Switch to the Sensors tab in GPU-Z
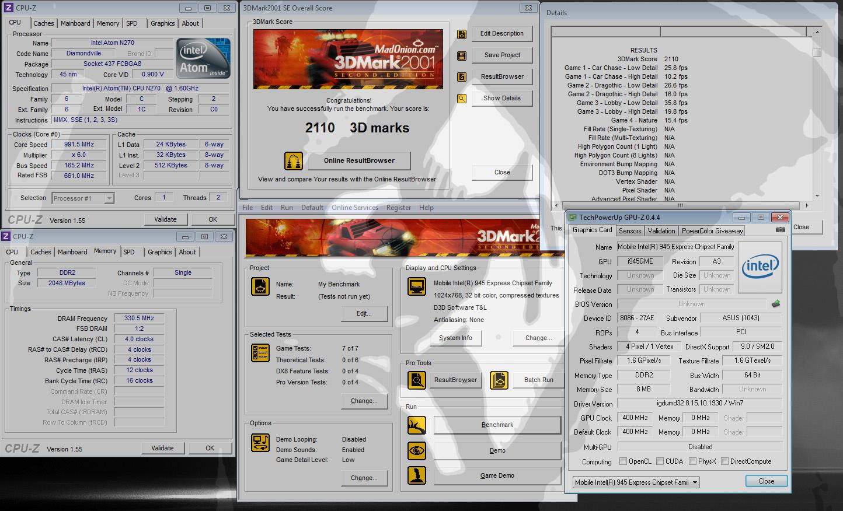The height and width of the screenshot is (511, 843). click(x=630, y=230)
